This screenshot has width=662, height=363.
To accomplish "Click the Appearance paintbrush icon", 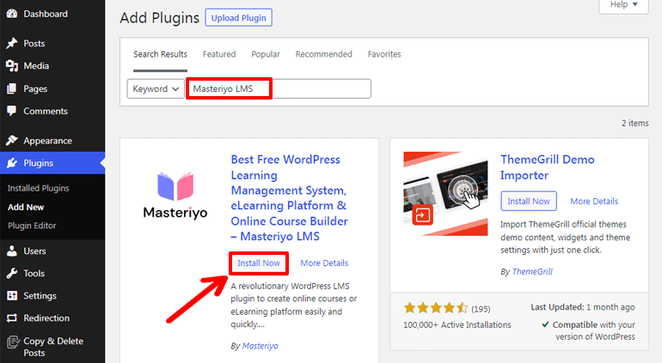I will click(x=12, y=141).
